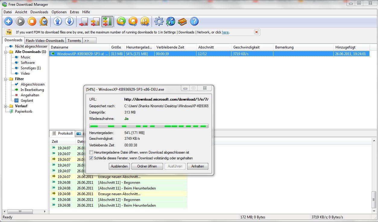This screenshot has height=222, width=378.
Task: Click the Ausblenden button
Action: click(x=120, y=166)
